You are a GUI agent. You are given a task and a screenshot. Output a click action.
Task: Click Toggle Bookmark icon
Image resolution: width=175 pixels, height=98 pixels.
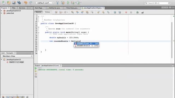point(108,12)
